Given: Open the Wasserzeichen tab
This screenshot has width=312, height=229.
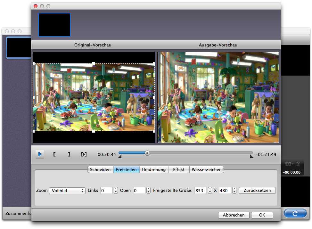Looking at the screenshot, I should point(207,170).
